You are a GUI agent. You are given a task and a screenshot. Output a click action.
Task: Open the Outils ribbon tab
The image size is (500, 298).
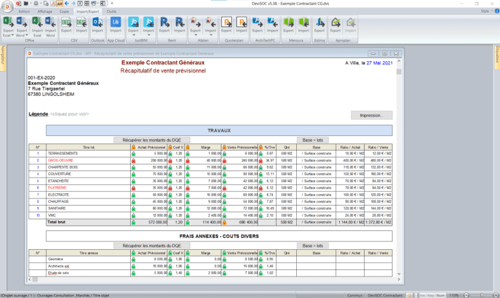click(111, 12)
